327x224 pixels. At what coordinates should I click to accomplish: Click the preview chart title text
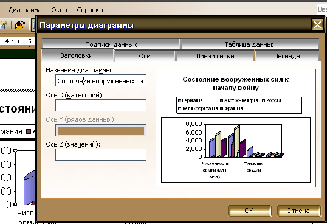pyautogui.click(x=236, y=83)
